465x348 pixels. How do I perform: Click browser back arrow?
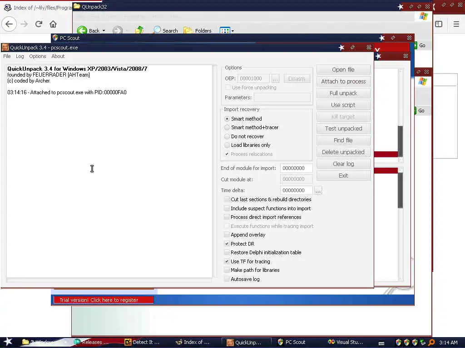click(x=9, y=24)
